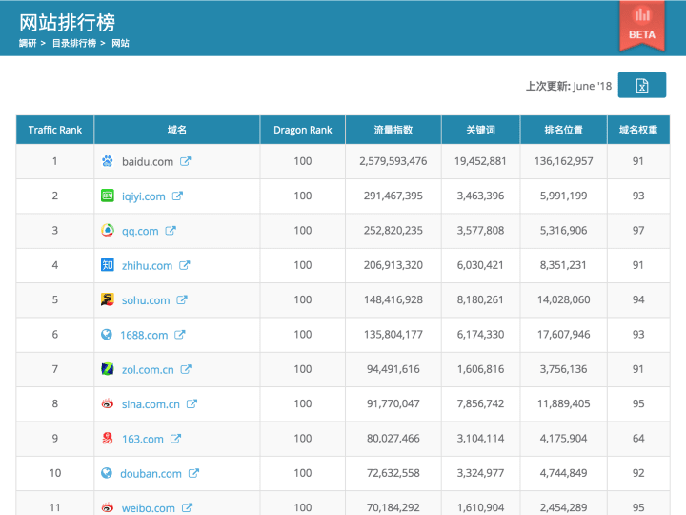Open the douban.com domain link

point(151,473)
